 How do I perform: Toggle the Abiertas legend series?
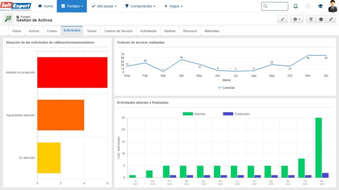coord(194,114)
